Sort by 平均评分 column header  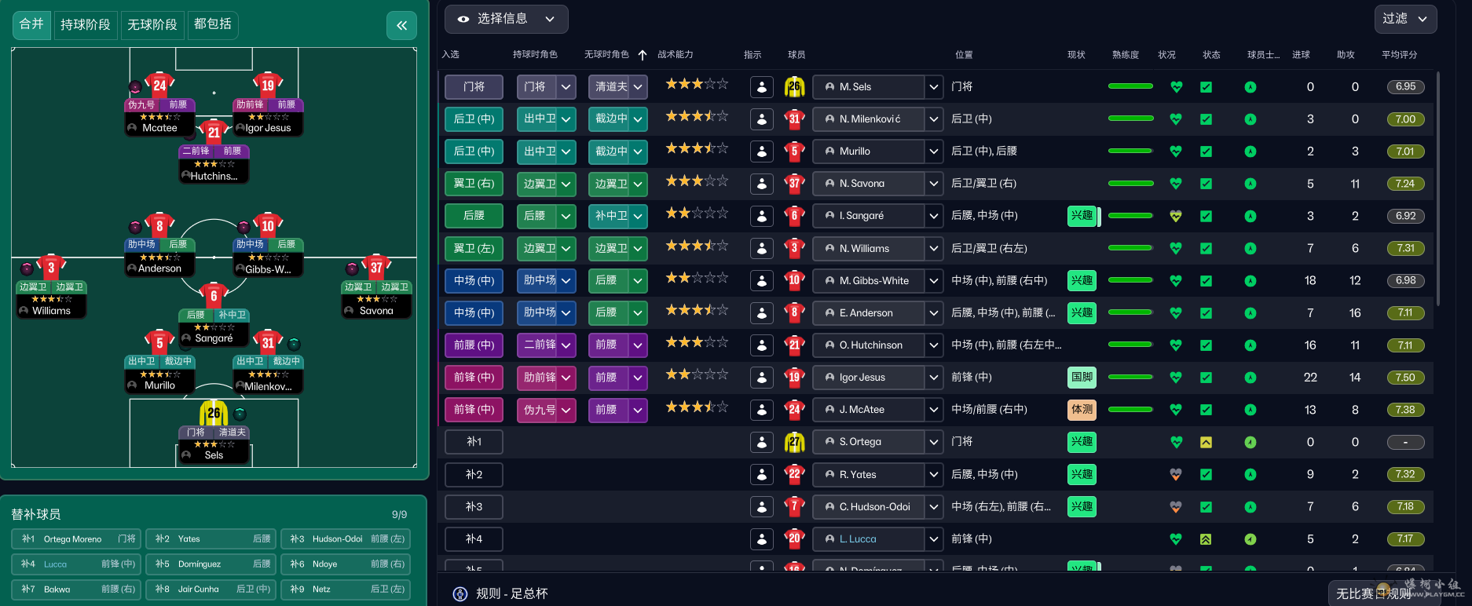[1399, 55]
